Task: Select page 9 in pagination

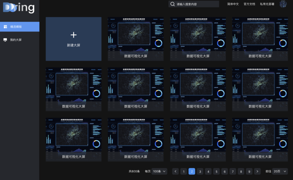Action: [249, 171]
